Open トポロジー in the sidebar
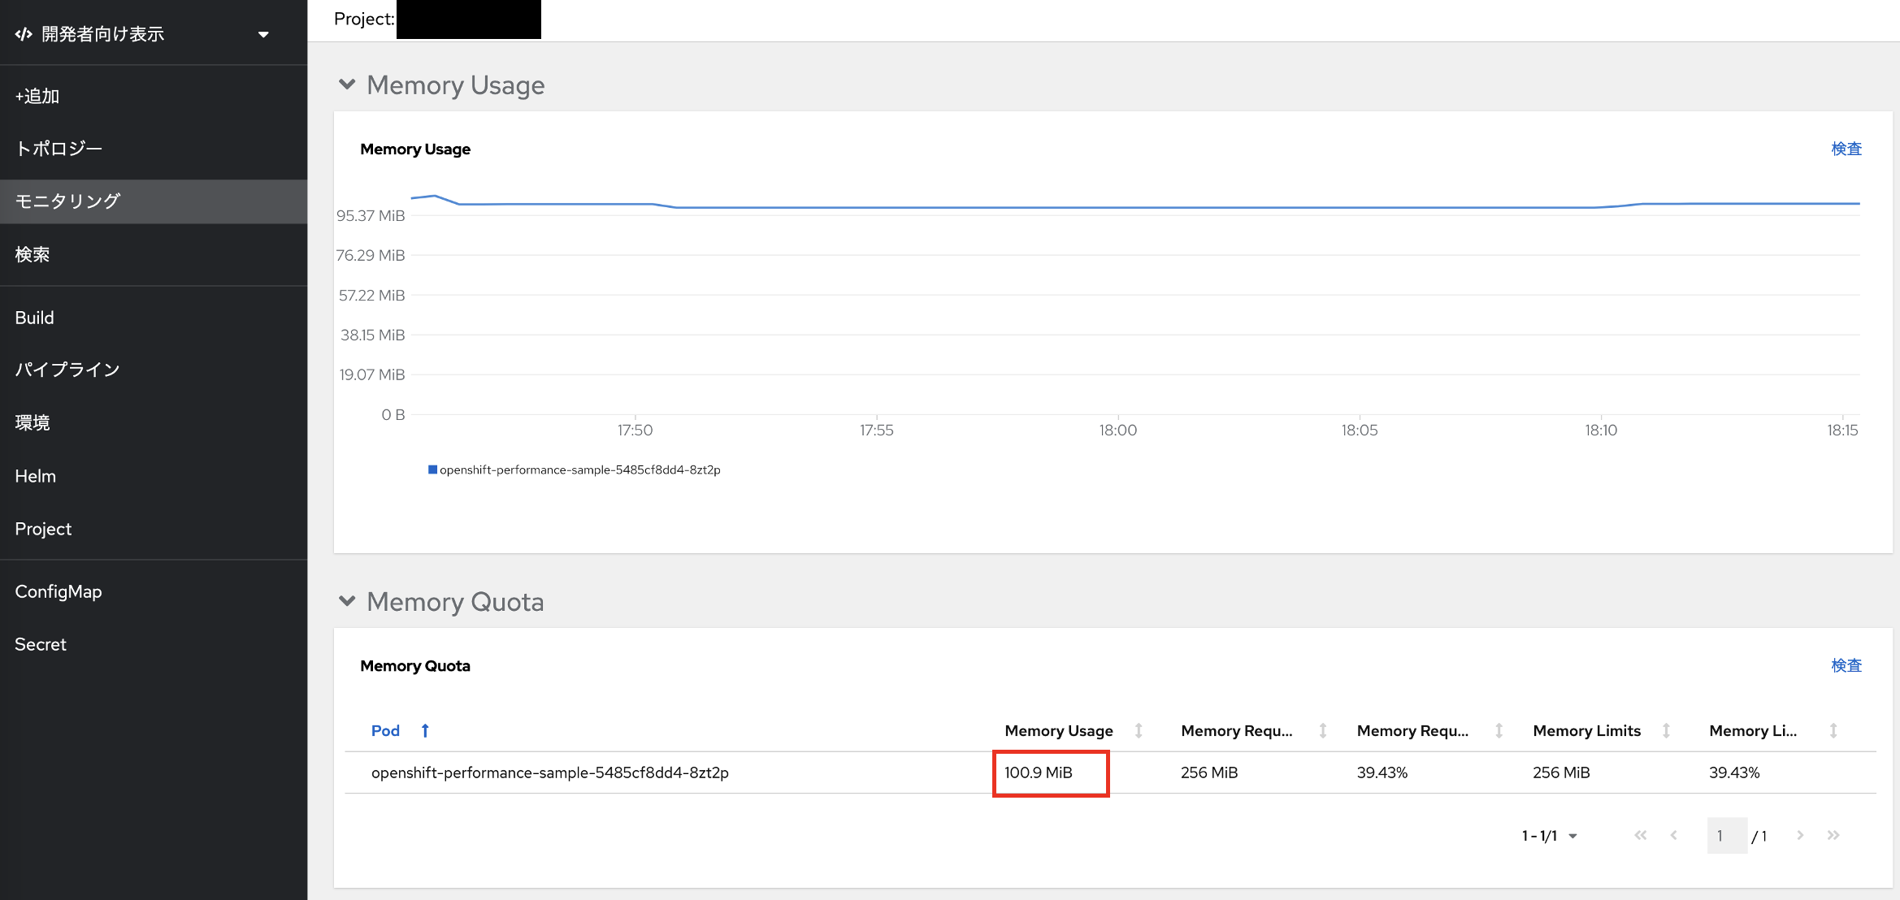The image size is (1900, 900). click(59, 149)
